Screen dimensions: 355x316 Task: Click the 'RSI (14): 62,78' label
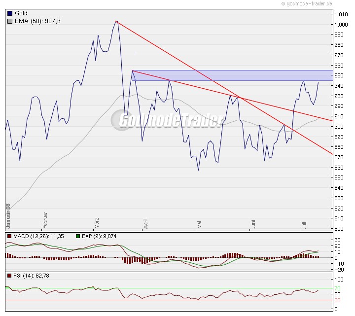coord(31,276)
